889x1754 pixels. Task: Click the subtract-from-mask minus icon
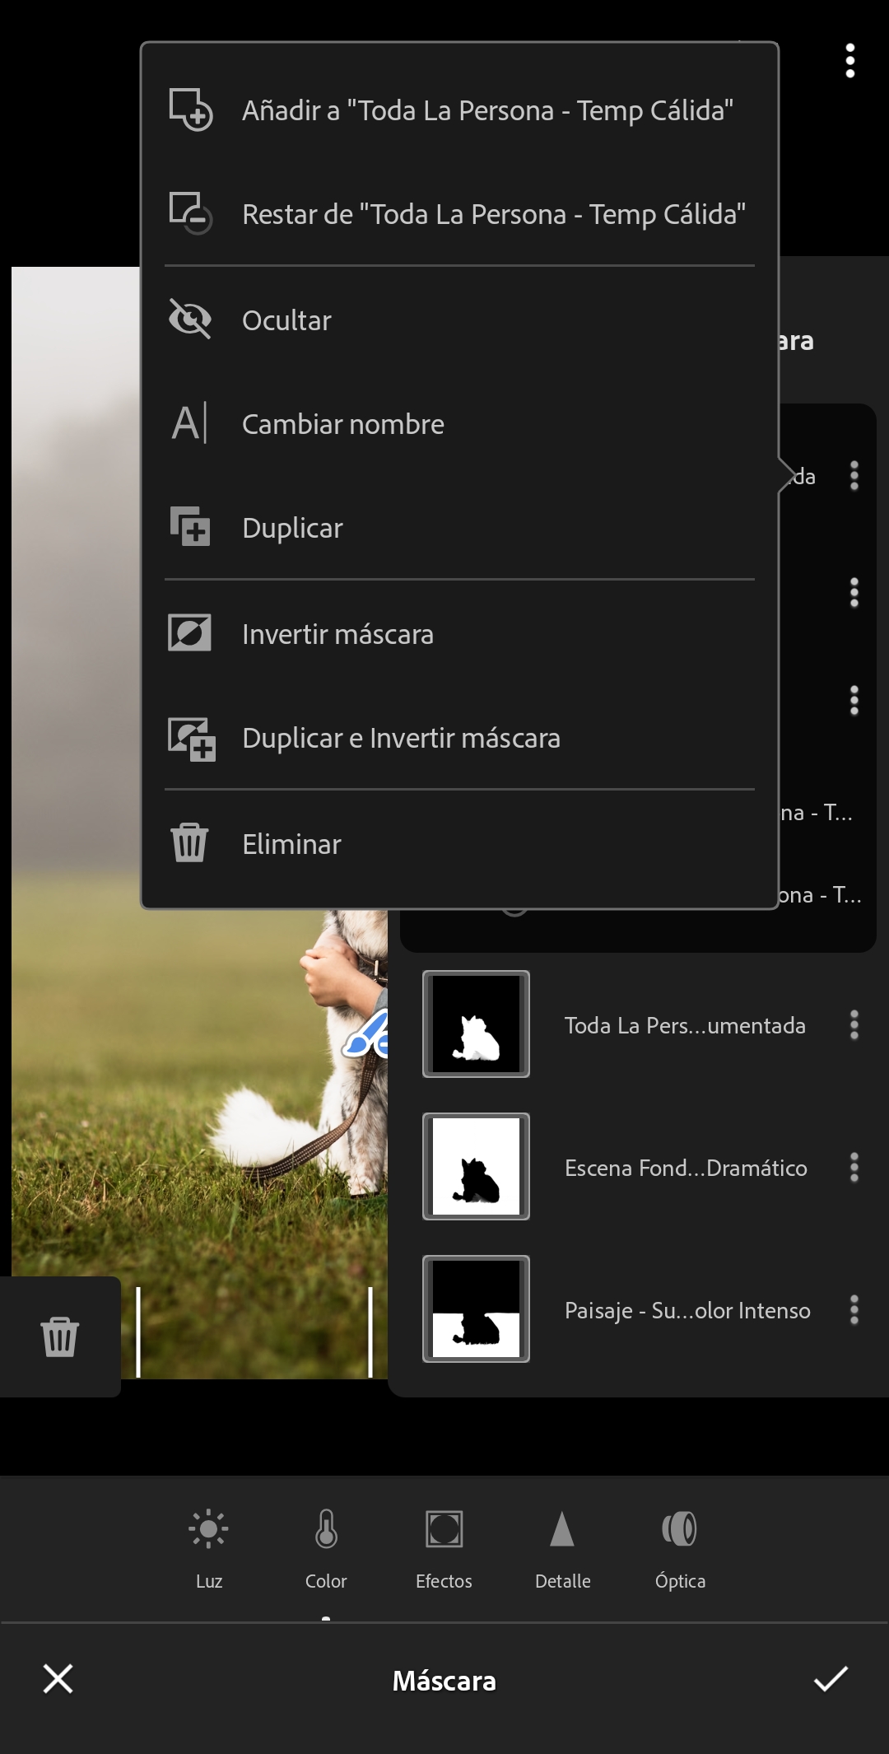click(190, 213)
